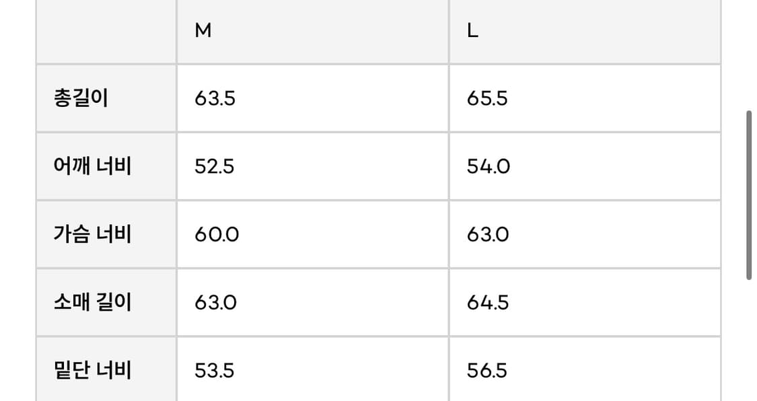Image resolution: width=757 pixels, height=401 pixels.
Task: Click the M 총길이 value 63.5
Action: click(215, 99)
